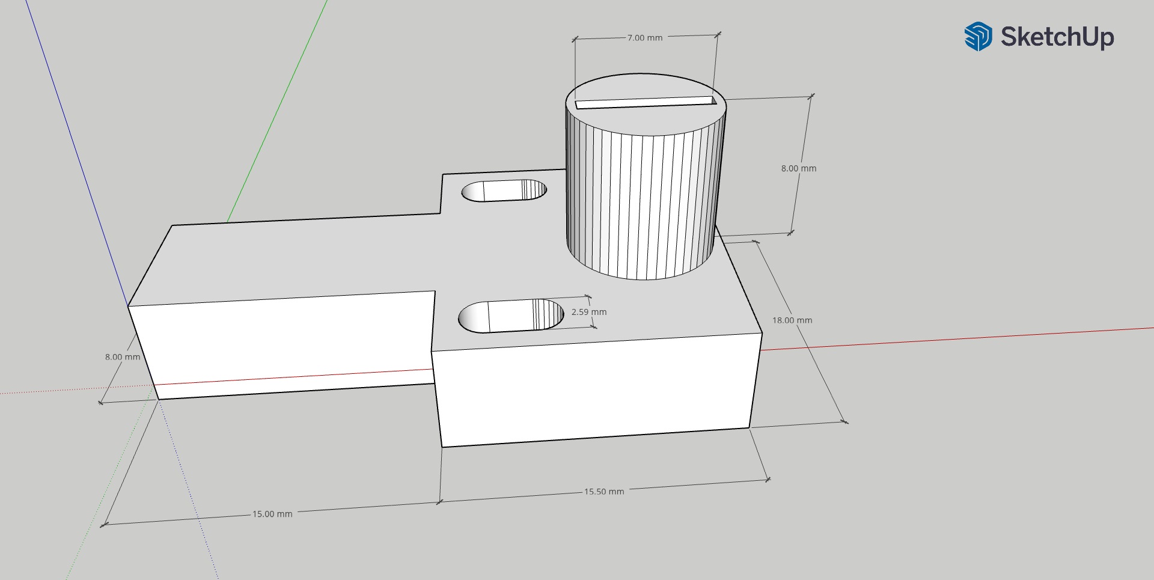
Task: Click the rear oblong slot hole
Action: pos(504,191)
